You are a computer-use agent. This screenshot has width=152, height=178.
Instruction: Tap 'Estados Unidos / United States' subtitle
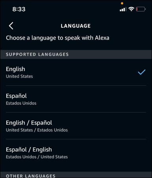(37, 157)
